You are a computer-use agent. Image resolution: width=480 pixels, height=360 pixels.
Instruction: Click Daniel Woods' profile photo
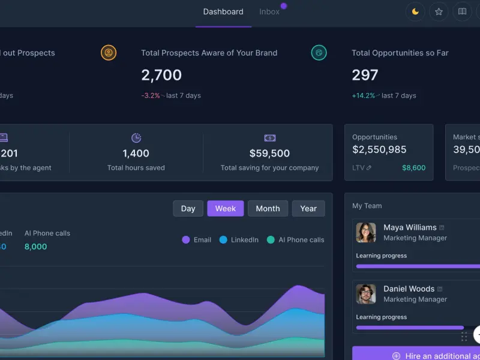[366, 294]
